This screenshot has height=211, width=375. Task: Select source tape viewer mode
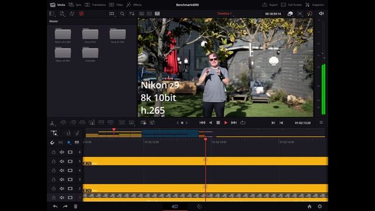pyautogui.click(x=149, y=13)
